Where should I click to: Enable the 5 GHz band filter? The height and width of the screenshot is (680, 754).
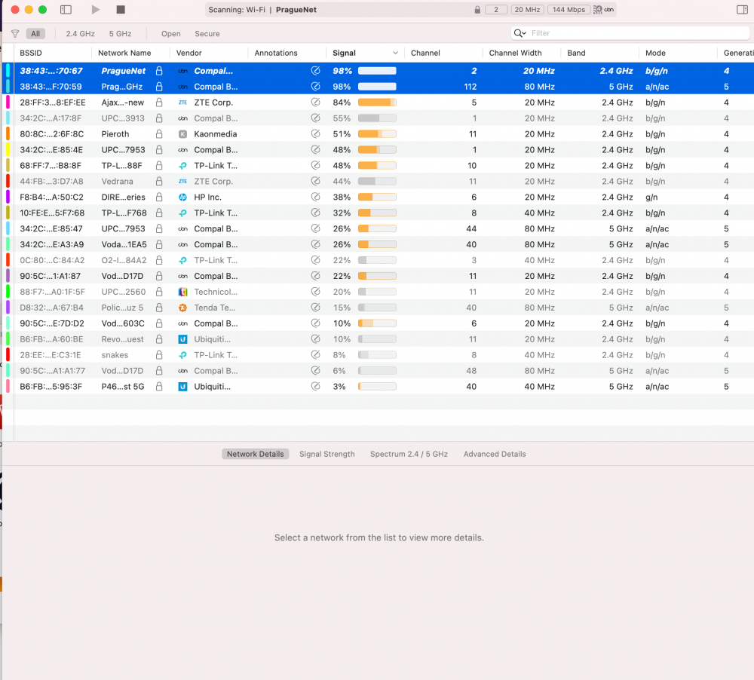[120, 34]
